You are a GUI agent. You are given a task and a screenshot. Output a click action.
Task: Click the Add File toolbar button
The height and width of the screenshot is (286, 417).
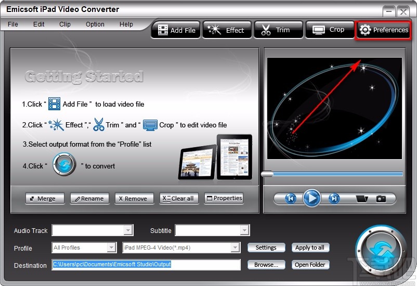(x=176, y=30)
